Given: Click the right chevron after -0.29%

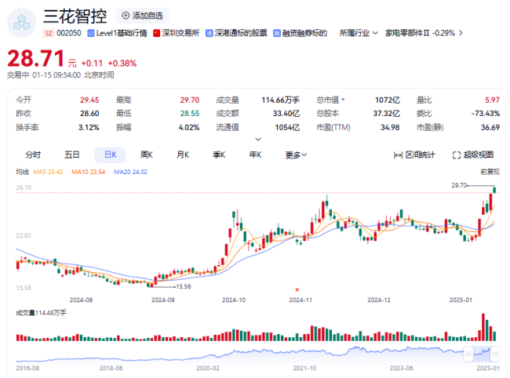Looking at the screenshot, I should (x=461, y=33).
